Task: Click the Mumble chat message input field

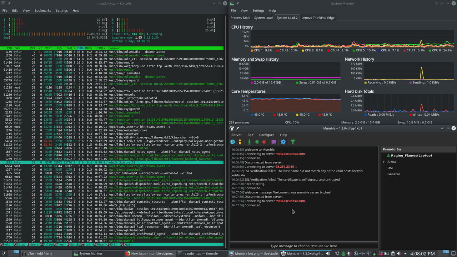Action: point(304,246)
